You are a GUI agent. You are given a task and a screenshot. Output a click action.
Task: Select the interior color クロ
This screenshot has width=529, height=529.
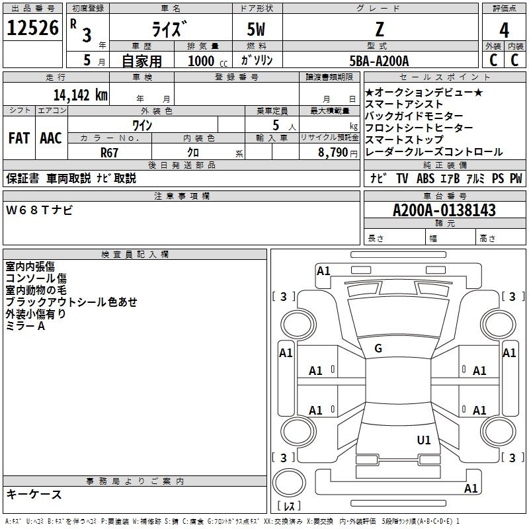tap(193, 153)
